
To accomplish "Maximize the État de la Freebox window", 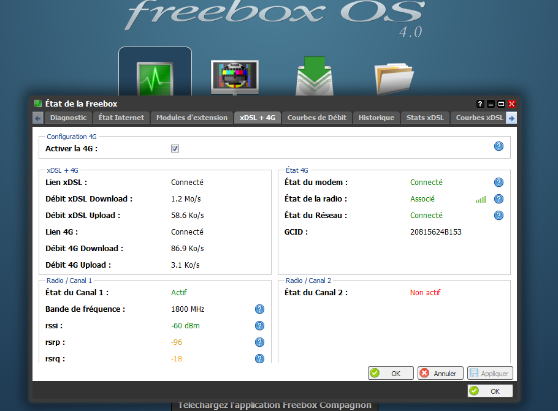I will 501,104.
